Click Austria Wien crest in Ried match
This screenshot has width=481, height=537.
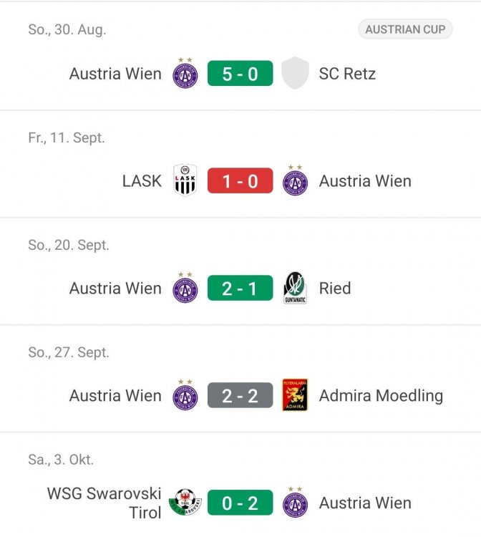coord(185,288)
